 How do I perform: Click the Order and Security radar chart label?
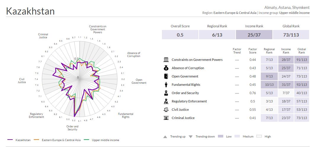[72, 128]
